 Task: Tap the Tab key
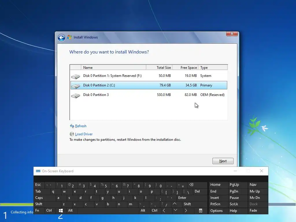tap(42, 191)
